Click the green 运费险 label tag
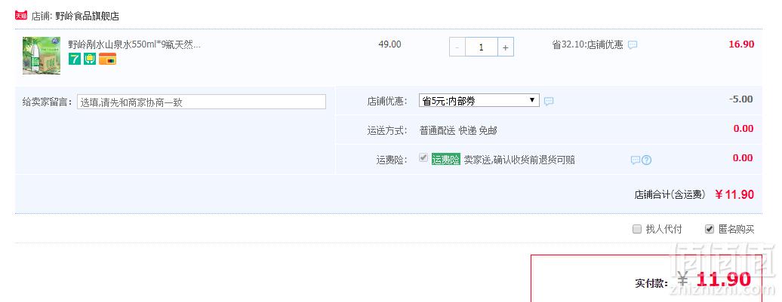The height and width of the screenshot is (302, 782). pyautogui.click(x=446, y=160)
